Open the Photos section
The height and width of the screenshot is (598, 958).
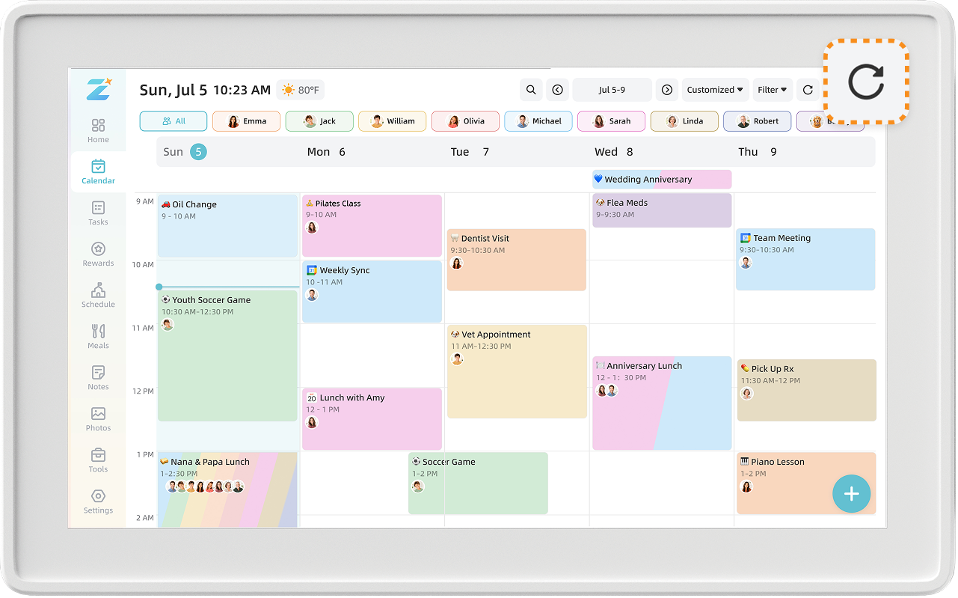tap(98, 419)
